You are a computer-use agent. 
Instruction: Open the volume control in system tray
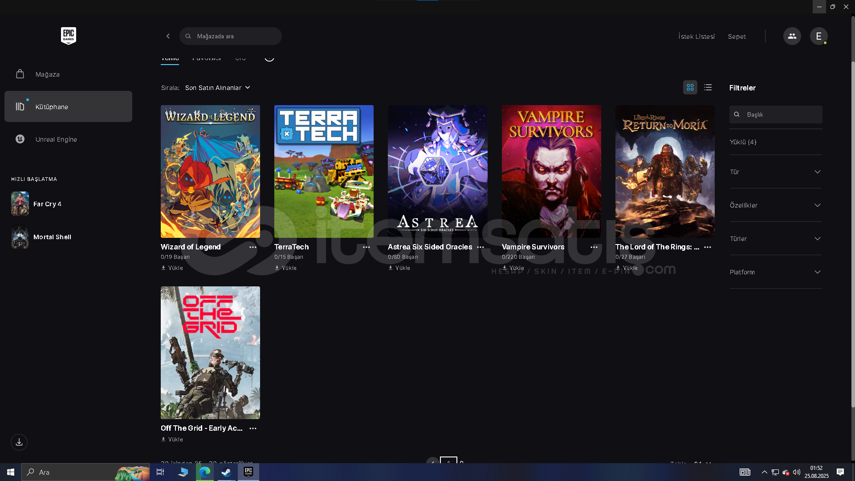(x=797, y=472)
